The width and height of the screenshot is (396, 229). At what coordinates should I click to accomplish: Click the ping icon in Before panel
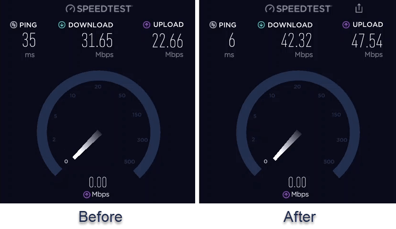[x=13, y=25]
